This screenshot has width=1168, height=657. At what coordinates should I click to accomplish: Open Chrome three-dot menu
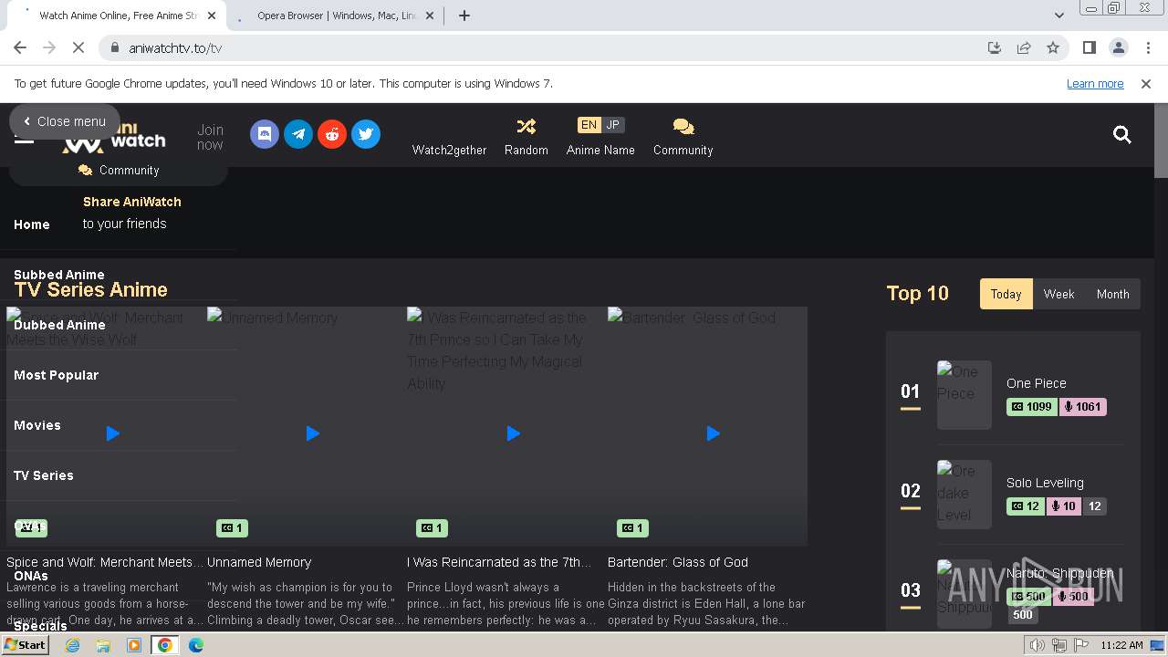[1147, 47]
